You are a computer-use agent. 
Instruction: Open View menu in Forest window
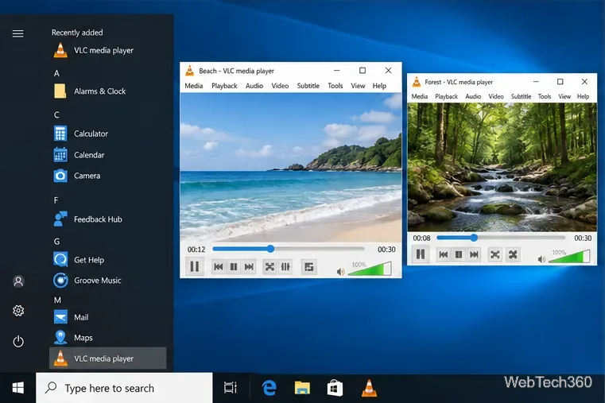click(564, 96)
